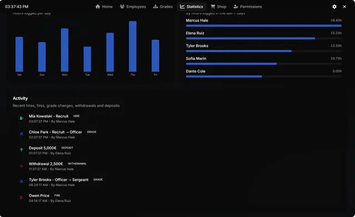
Task: Click the 18.40h value for Marcus Hale
Action: pyautogui.click(x=336, y=20)
